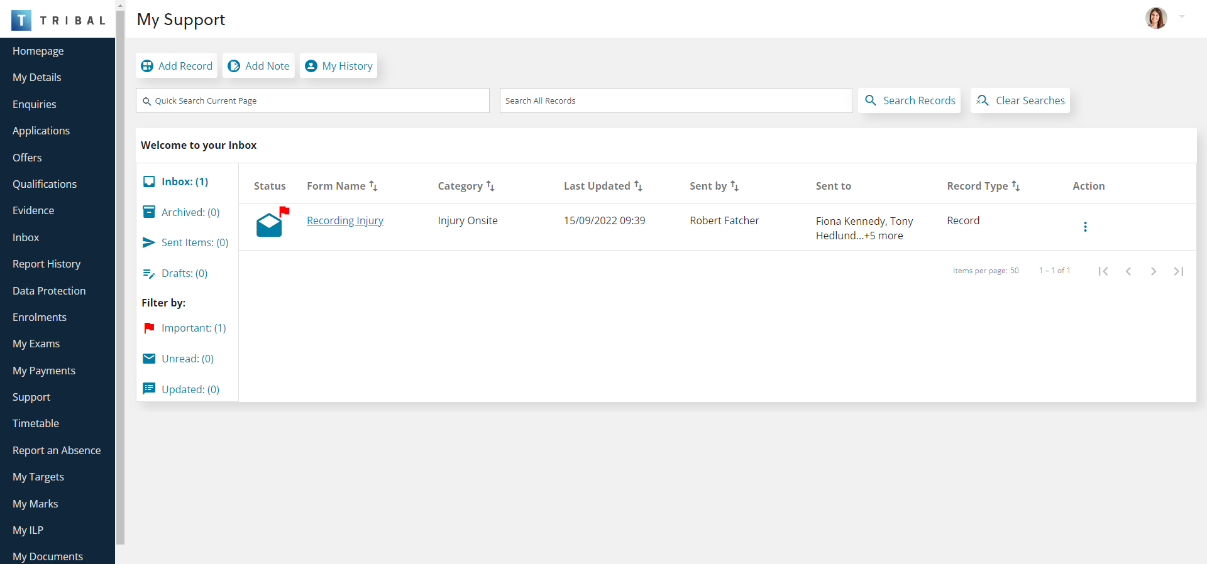Image resolution: width=1207 pixels, height=564 pixels.
Task: Click the 15/09/2022 09:39 date cell
Action: click(604, 220)
